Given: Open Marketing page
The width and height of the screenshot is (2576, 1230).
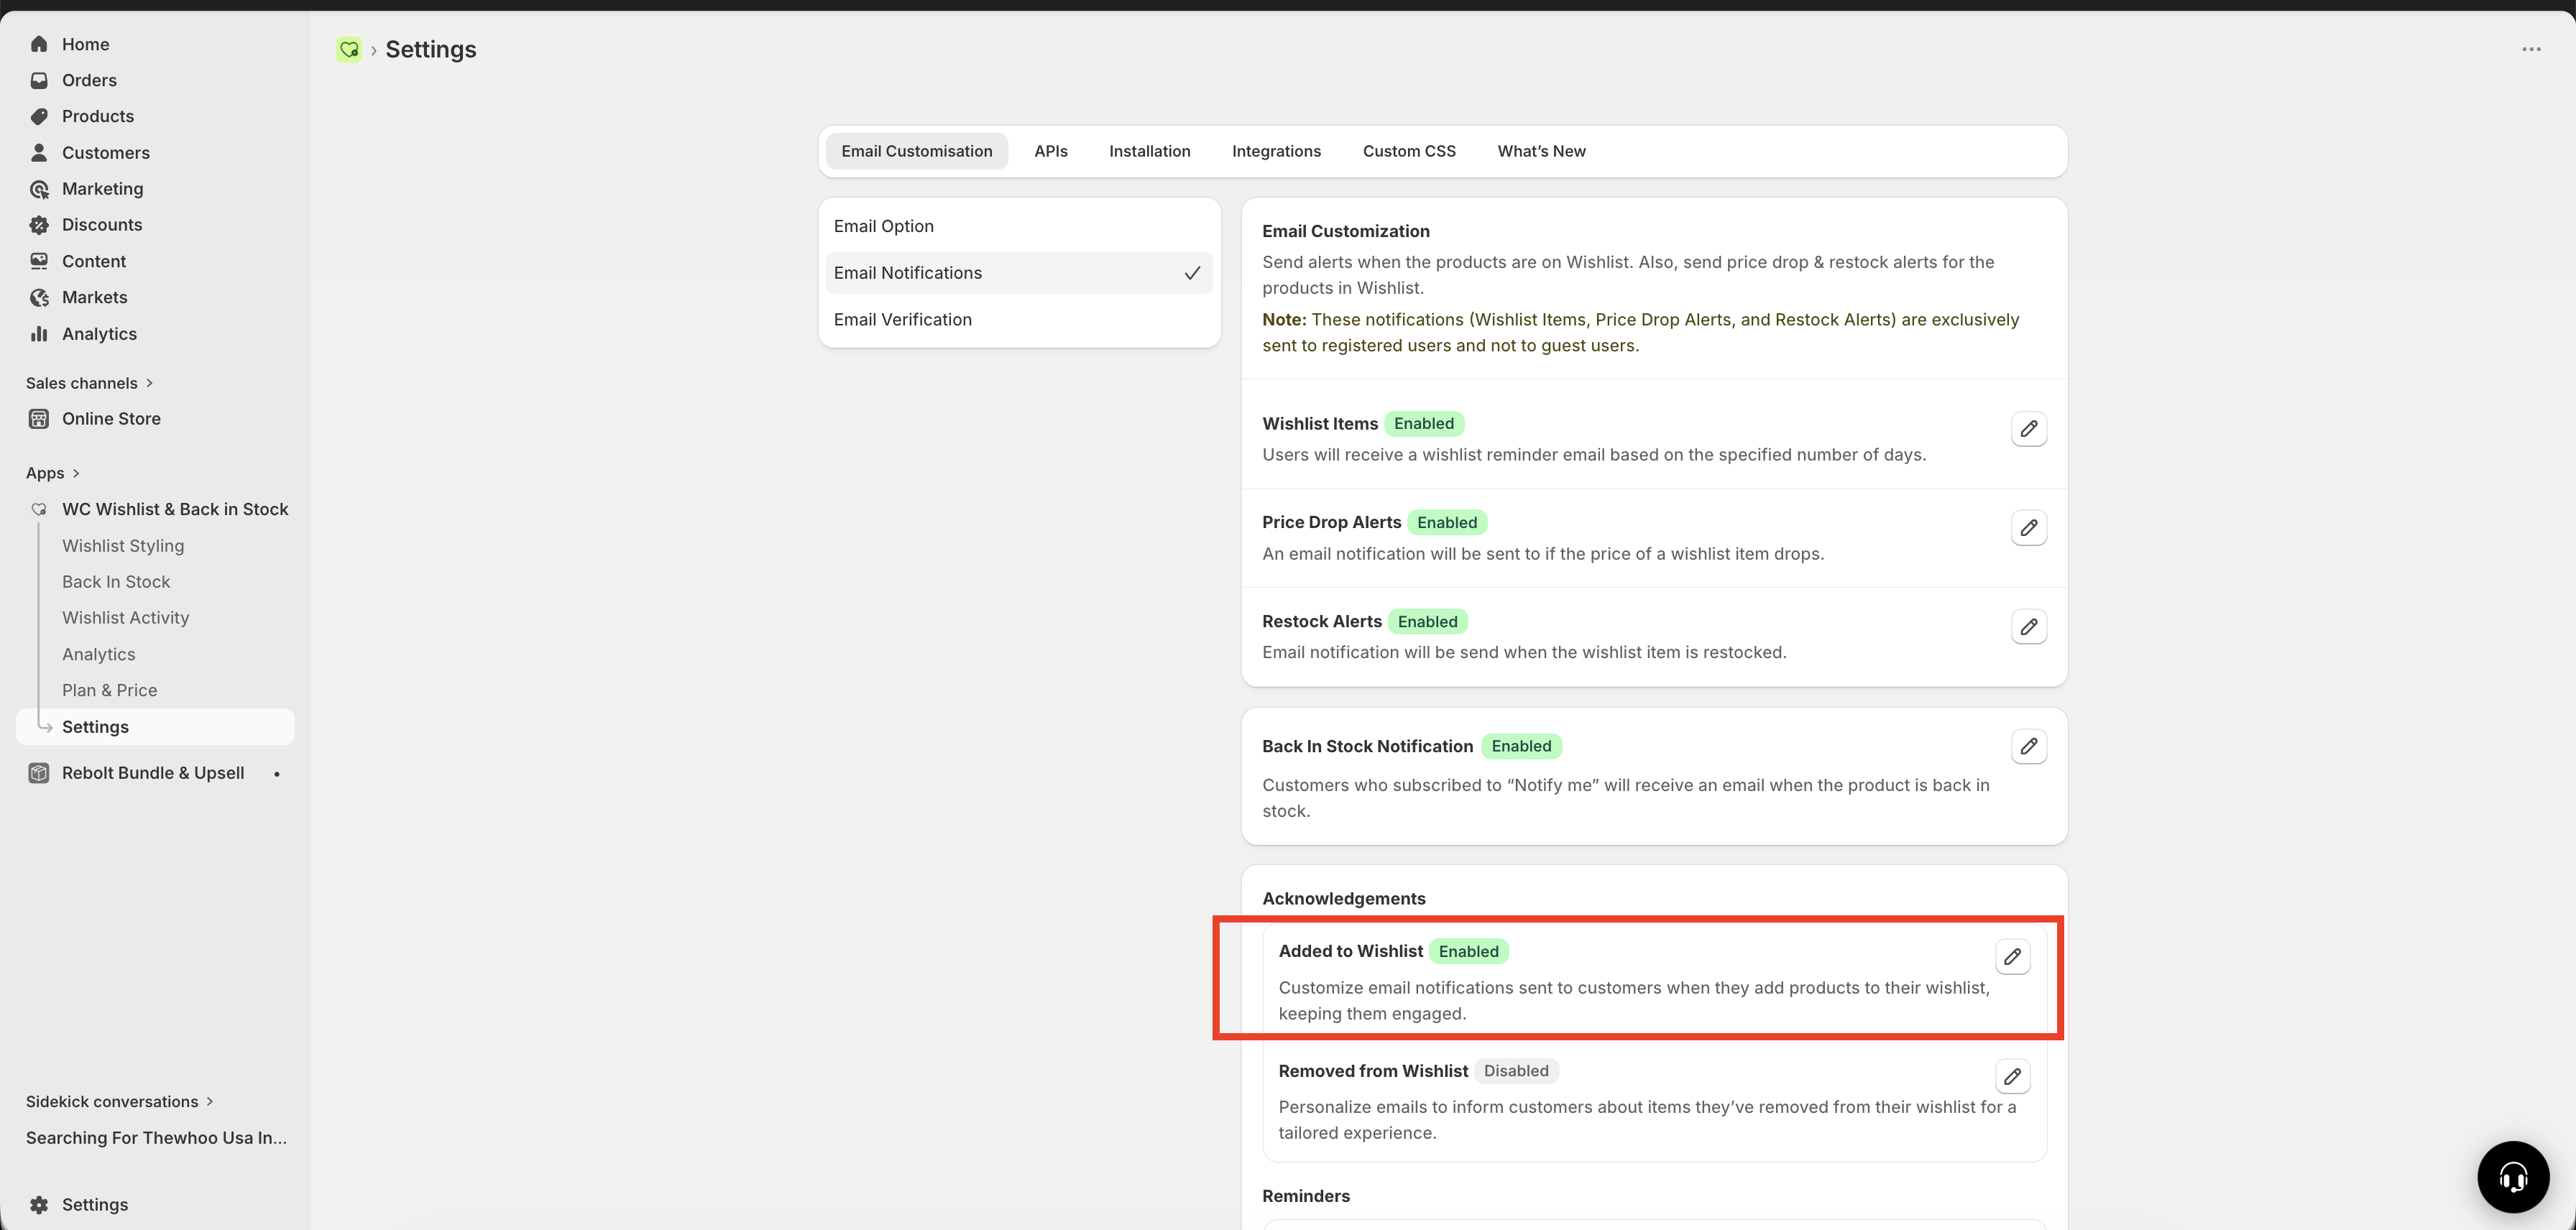Looking at the screenshot, I should pos(102,189).
